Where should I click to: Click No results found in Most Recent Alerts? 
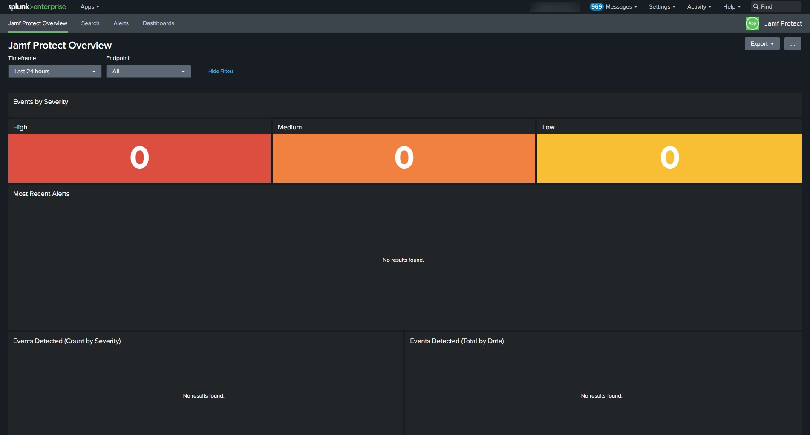403,260
